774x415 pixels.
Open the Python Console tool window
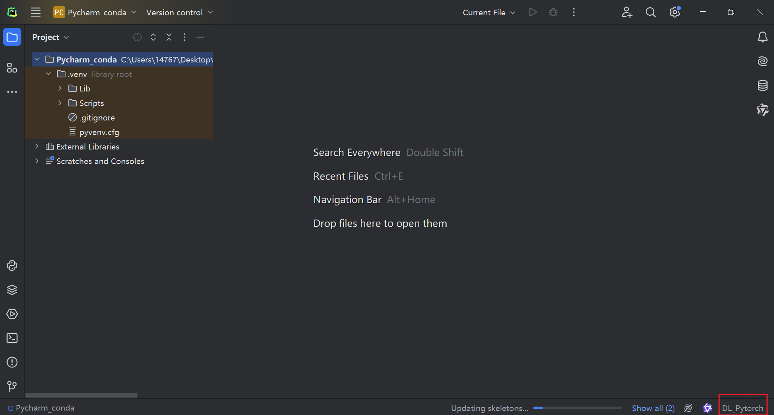(12, 266)
